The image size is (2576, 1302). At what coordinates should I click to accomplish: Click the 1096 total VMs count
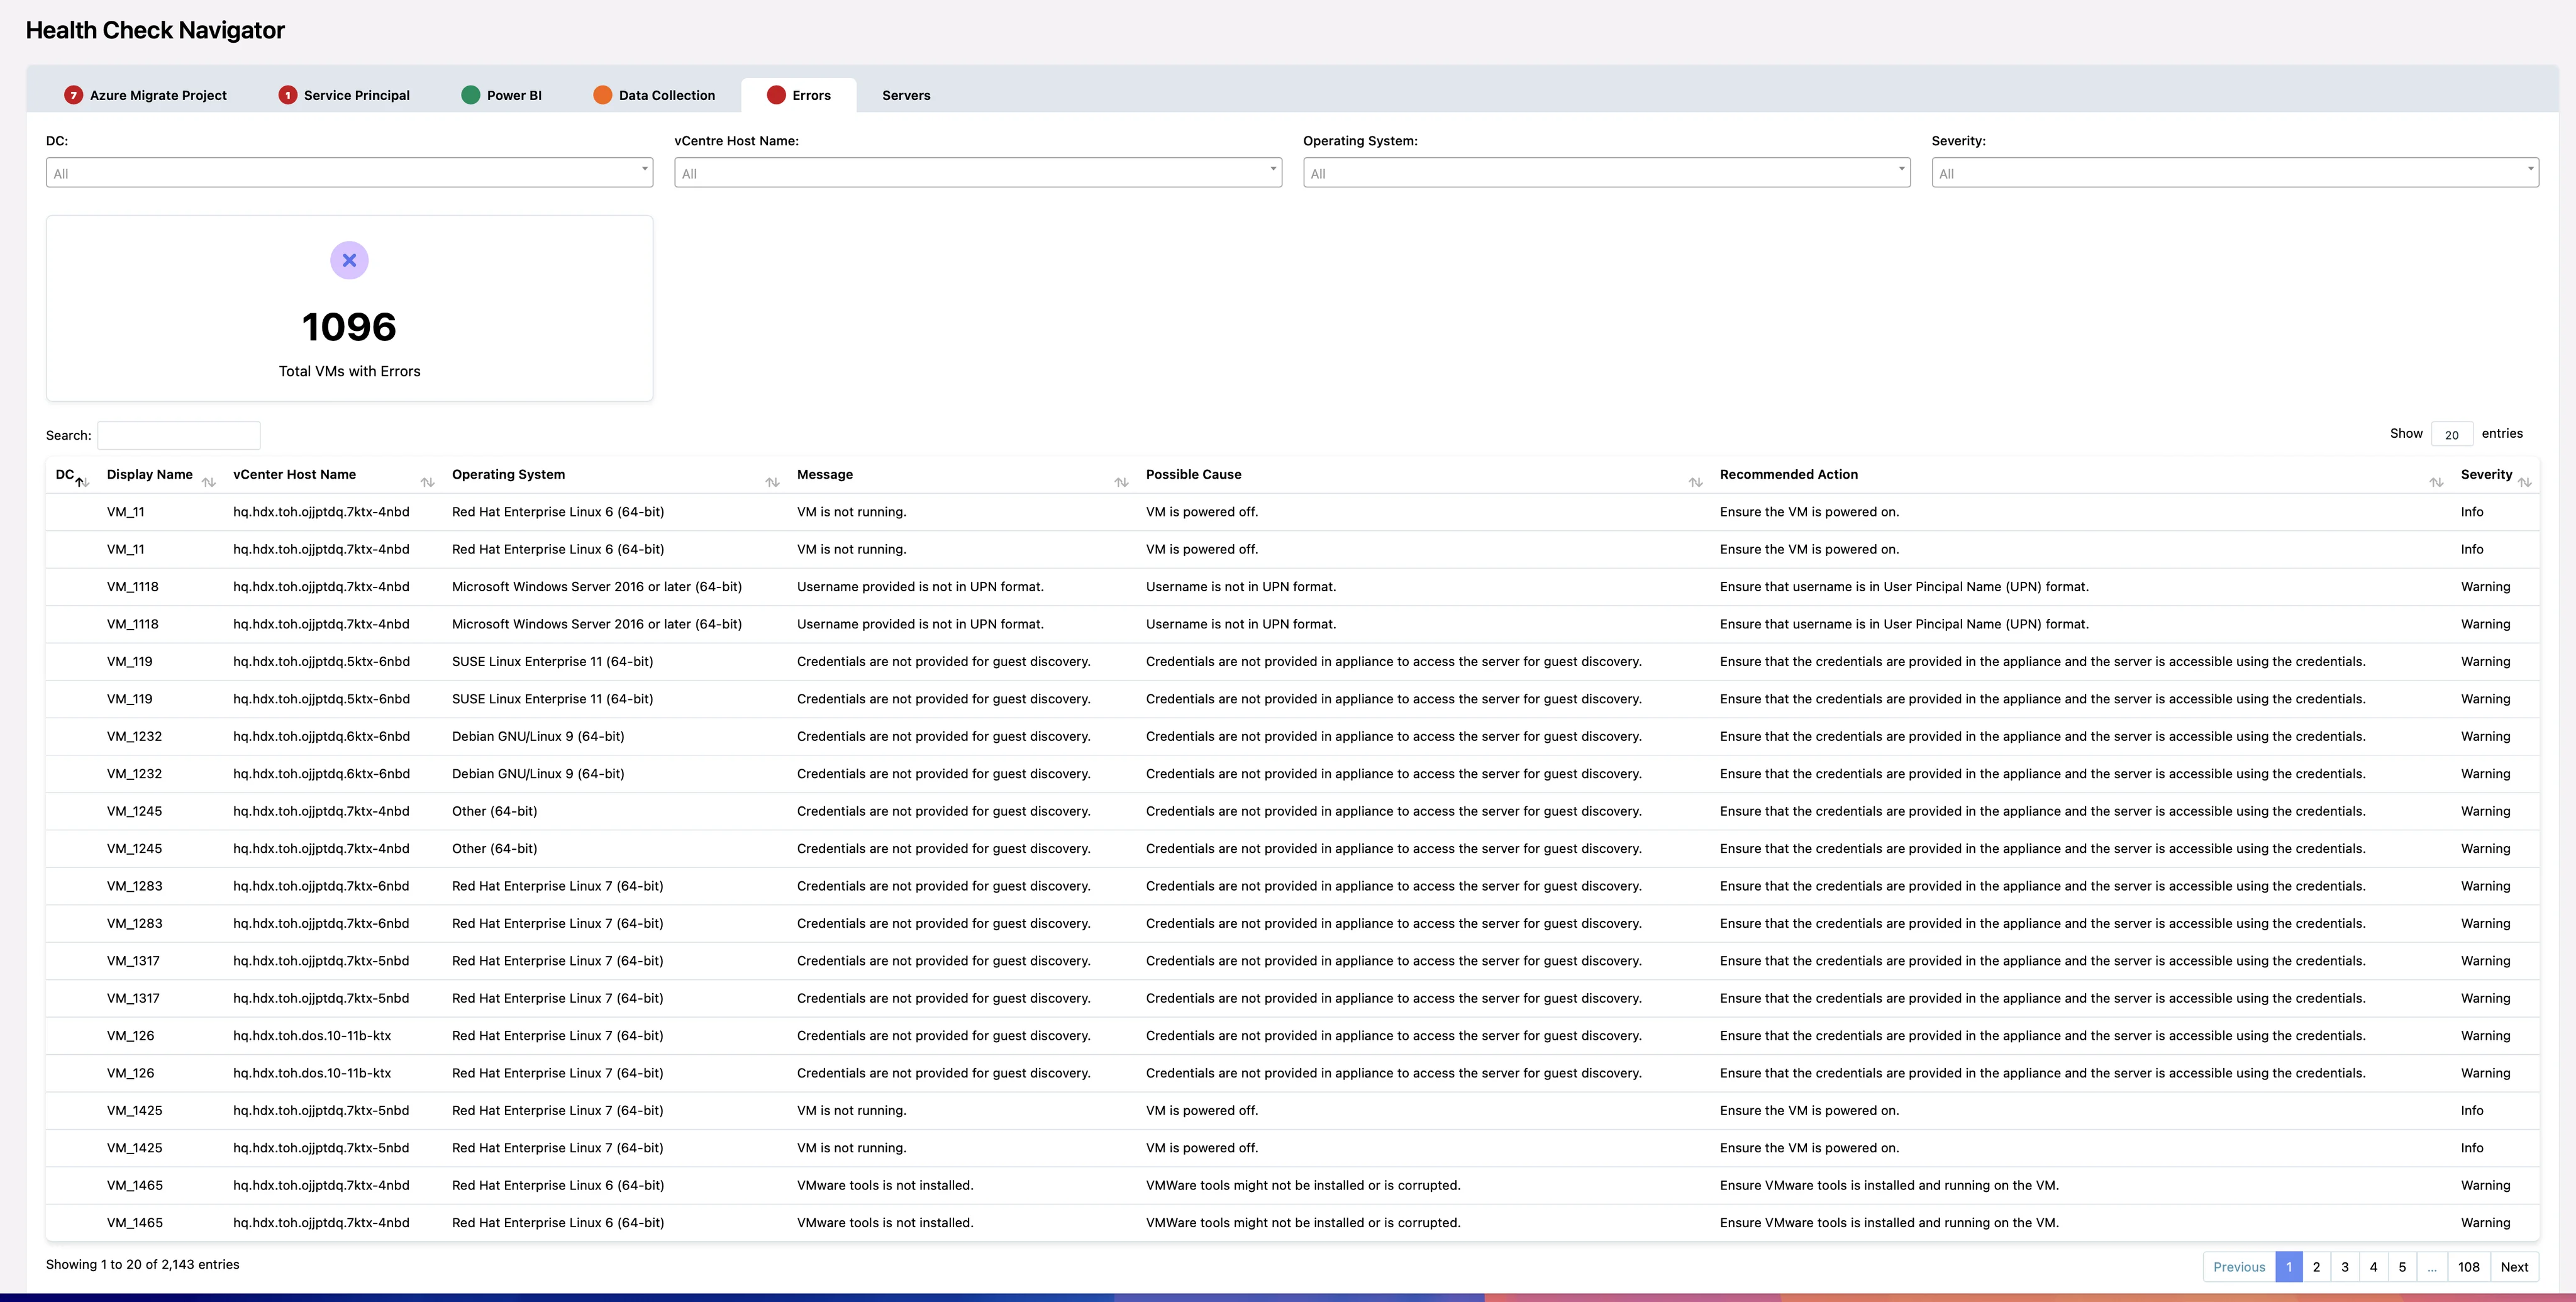[x=349, y=327]
